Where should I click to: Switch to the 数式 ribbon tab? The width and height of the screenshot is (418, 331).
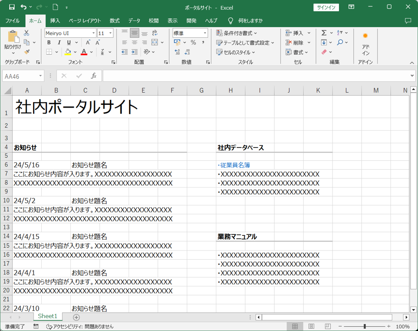pos(114,21)
